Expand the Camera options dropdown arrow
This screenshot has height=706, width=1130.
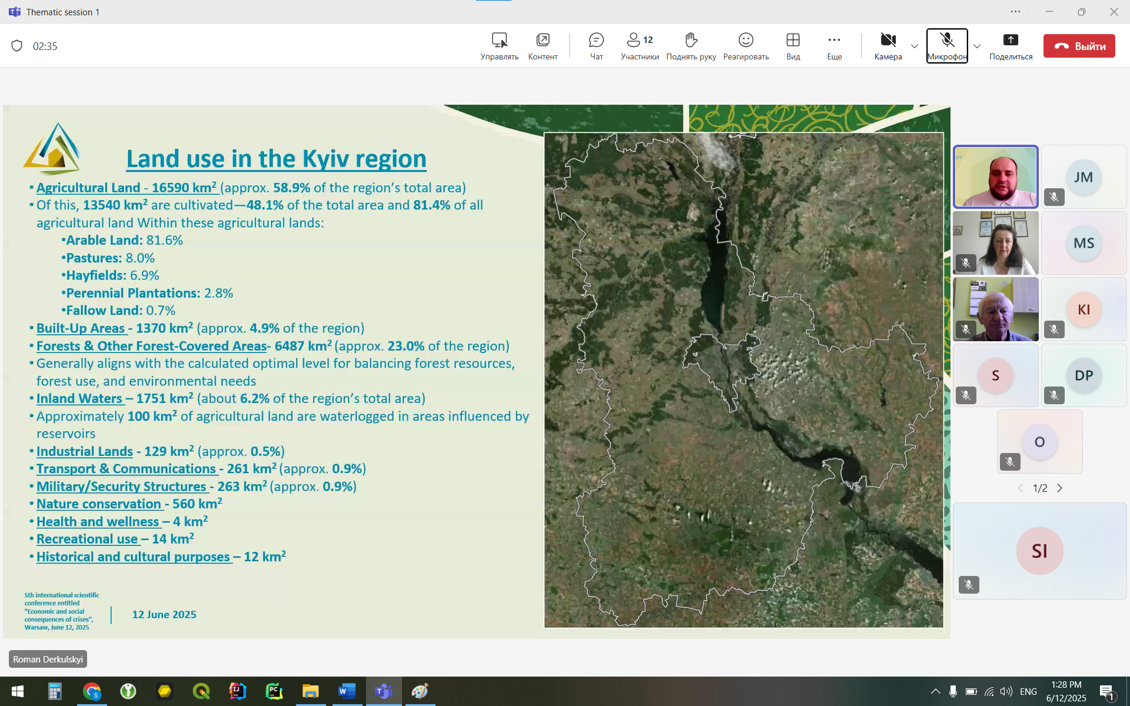pos(915,46)
